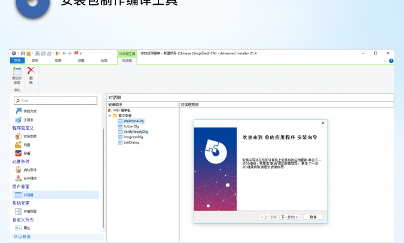This screenshot has height=243, width=404.
Task: Switch to the 向导 ribbon tab
Action: tap(104, 60)
